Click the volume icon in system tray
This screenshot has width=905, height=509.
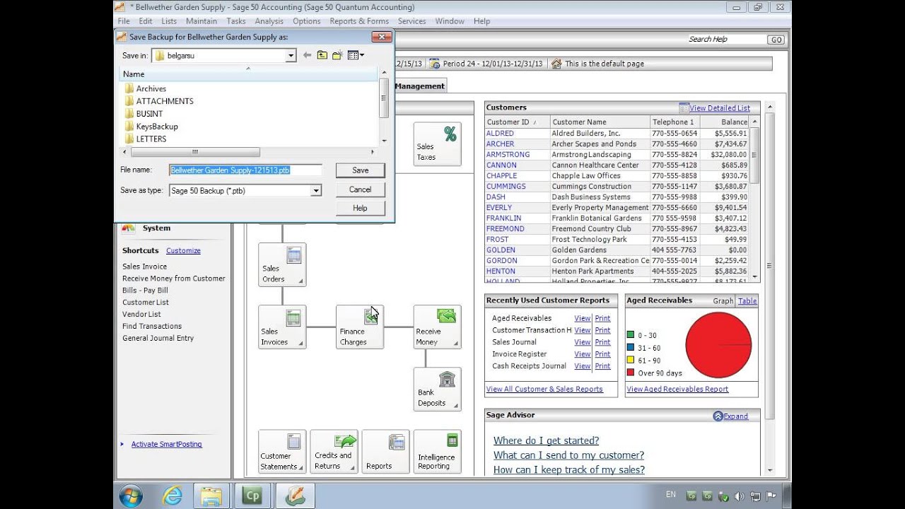point(739,496)
